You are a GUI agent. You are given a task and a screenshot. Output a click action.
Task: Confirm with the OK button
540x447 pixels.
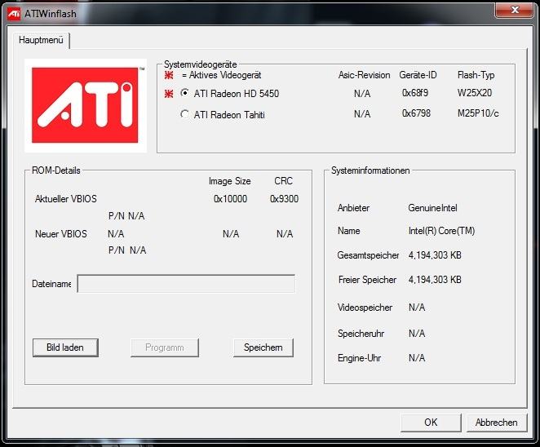431,423
